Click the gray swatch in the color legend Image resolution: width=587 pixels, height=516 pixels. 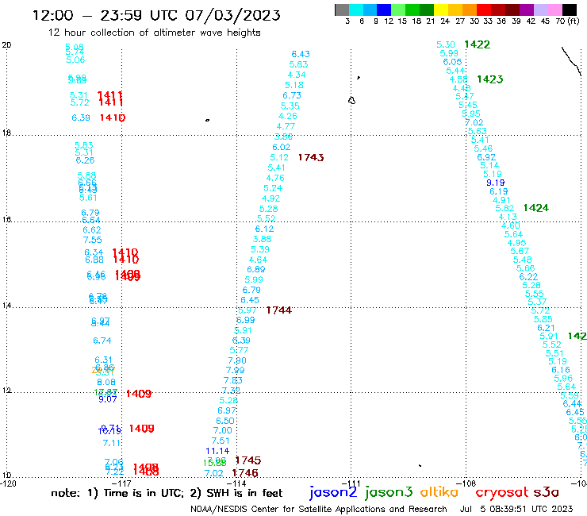click(342, 10)
